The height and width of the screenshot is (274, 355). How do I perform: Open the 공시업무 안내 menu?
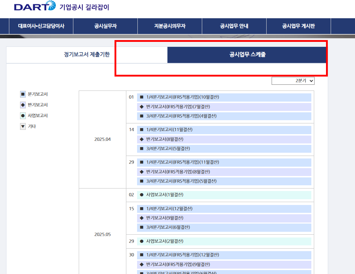234,26
